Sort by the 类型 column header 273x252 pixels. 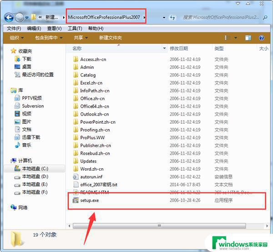click(x=219, y=48)
